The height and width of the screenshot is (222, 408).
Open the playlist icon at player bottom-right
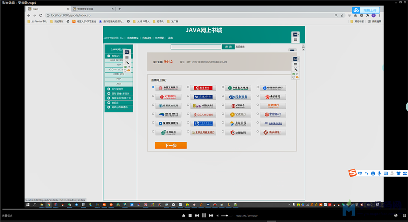[404, 216]
